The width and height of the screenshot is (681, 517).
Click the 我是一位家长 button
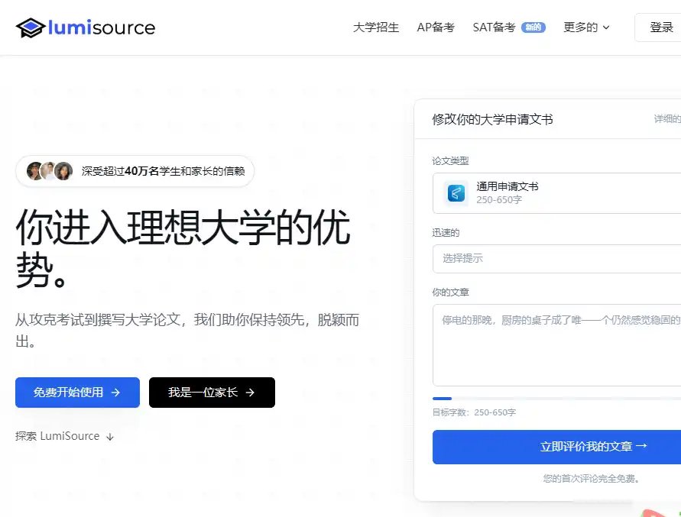(212, 393)
